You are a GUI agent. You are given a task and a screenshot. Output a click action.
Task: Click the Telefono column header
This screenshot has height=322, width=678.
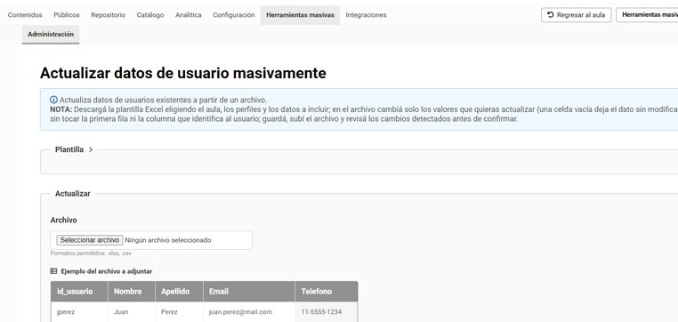(x=327, y=292)
